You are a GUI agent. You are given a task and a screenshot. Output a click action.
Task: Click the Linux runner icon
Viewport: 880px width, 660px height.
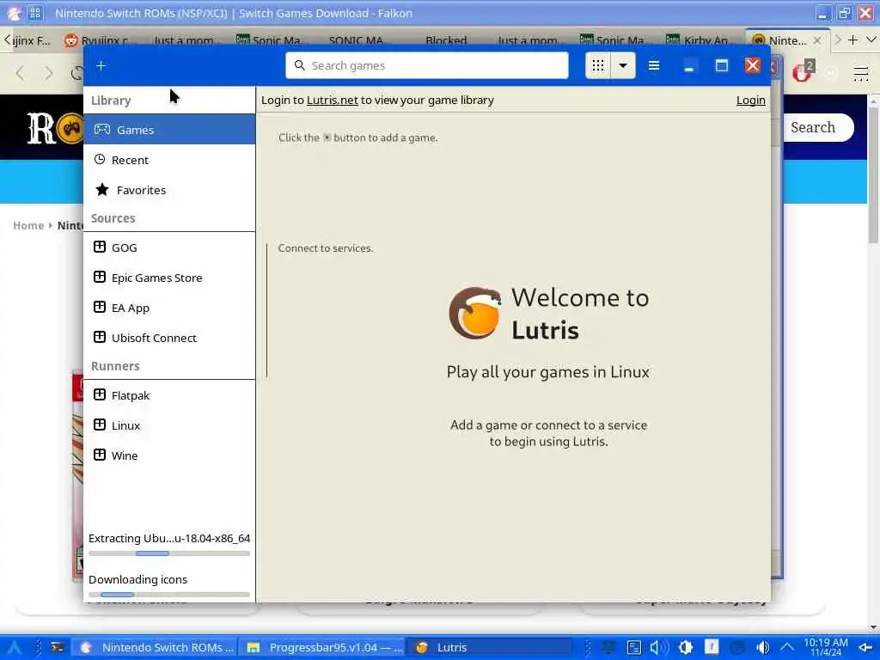click(x=100, y=425)
